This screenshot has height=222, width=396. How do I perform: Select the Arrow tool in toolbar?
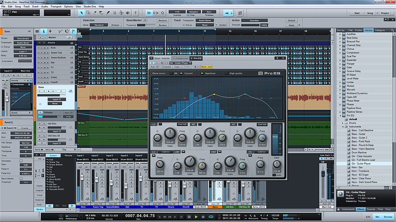click(x=82, y=13)
